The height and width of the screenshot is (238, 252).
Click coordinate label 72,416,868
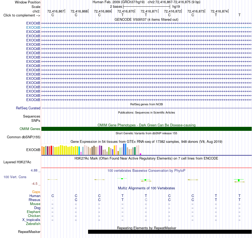click(x=79, y=11)
